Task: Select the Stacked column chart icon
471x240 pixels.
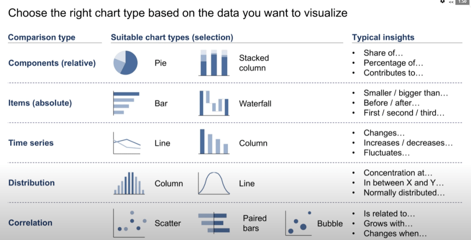Action: pos(214,63)
